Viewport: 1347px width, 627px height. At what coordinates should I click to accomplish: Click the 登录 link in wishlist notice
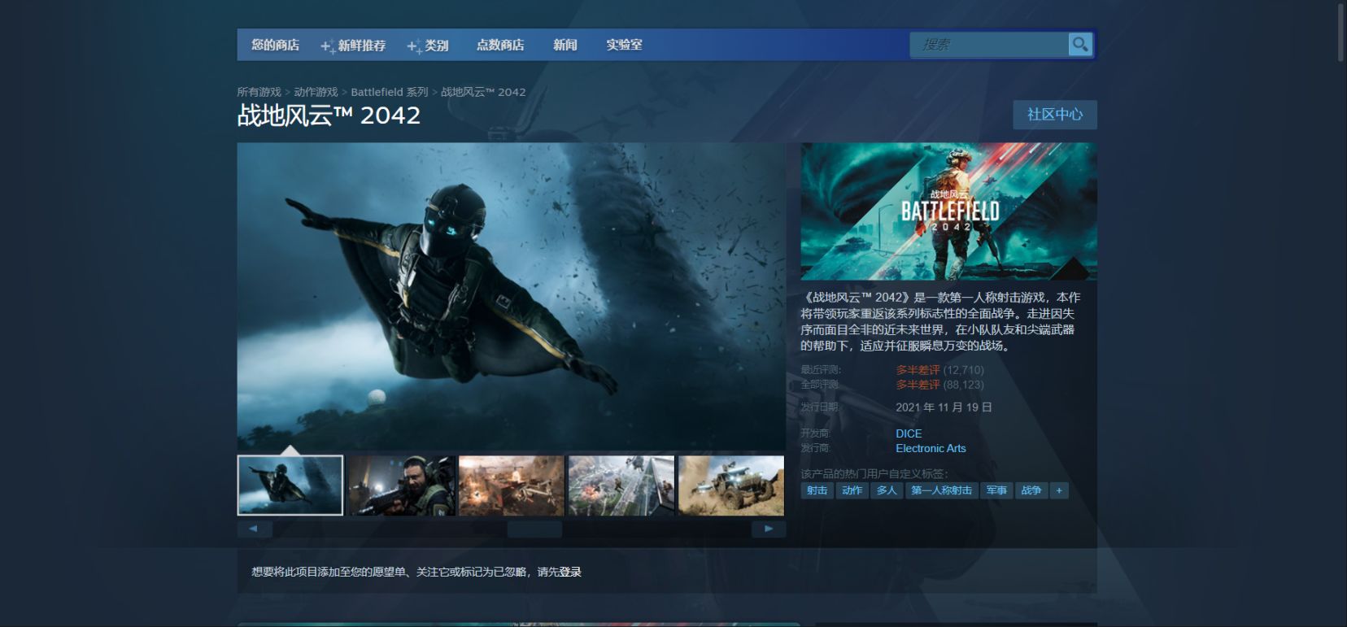click(x=570, y=572)
